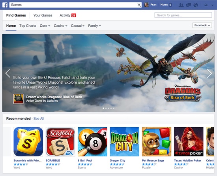Open the Activity tab with 28 badge
Image resolution: width=217 pixels, height=176 pixels.
68,15
